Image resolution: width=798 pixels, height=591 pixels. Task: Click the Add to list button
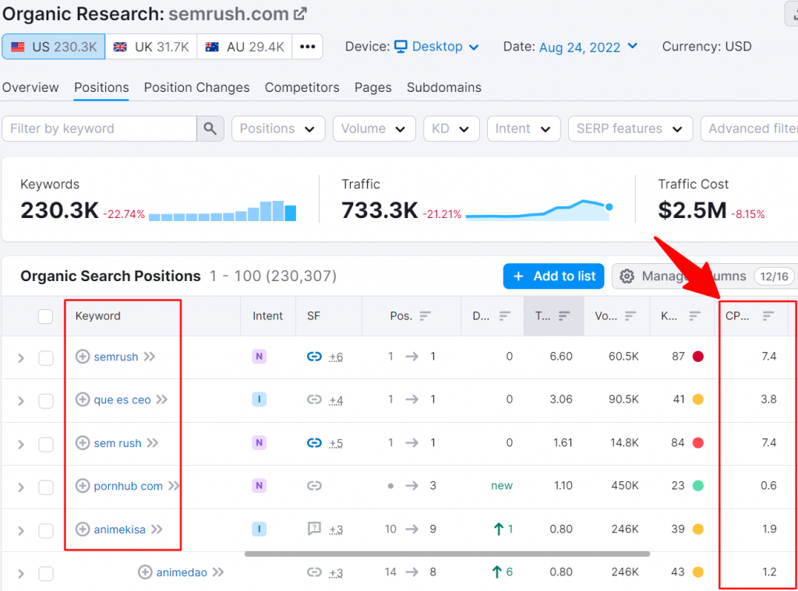(554, 276)
